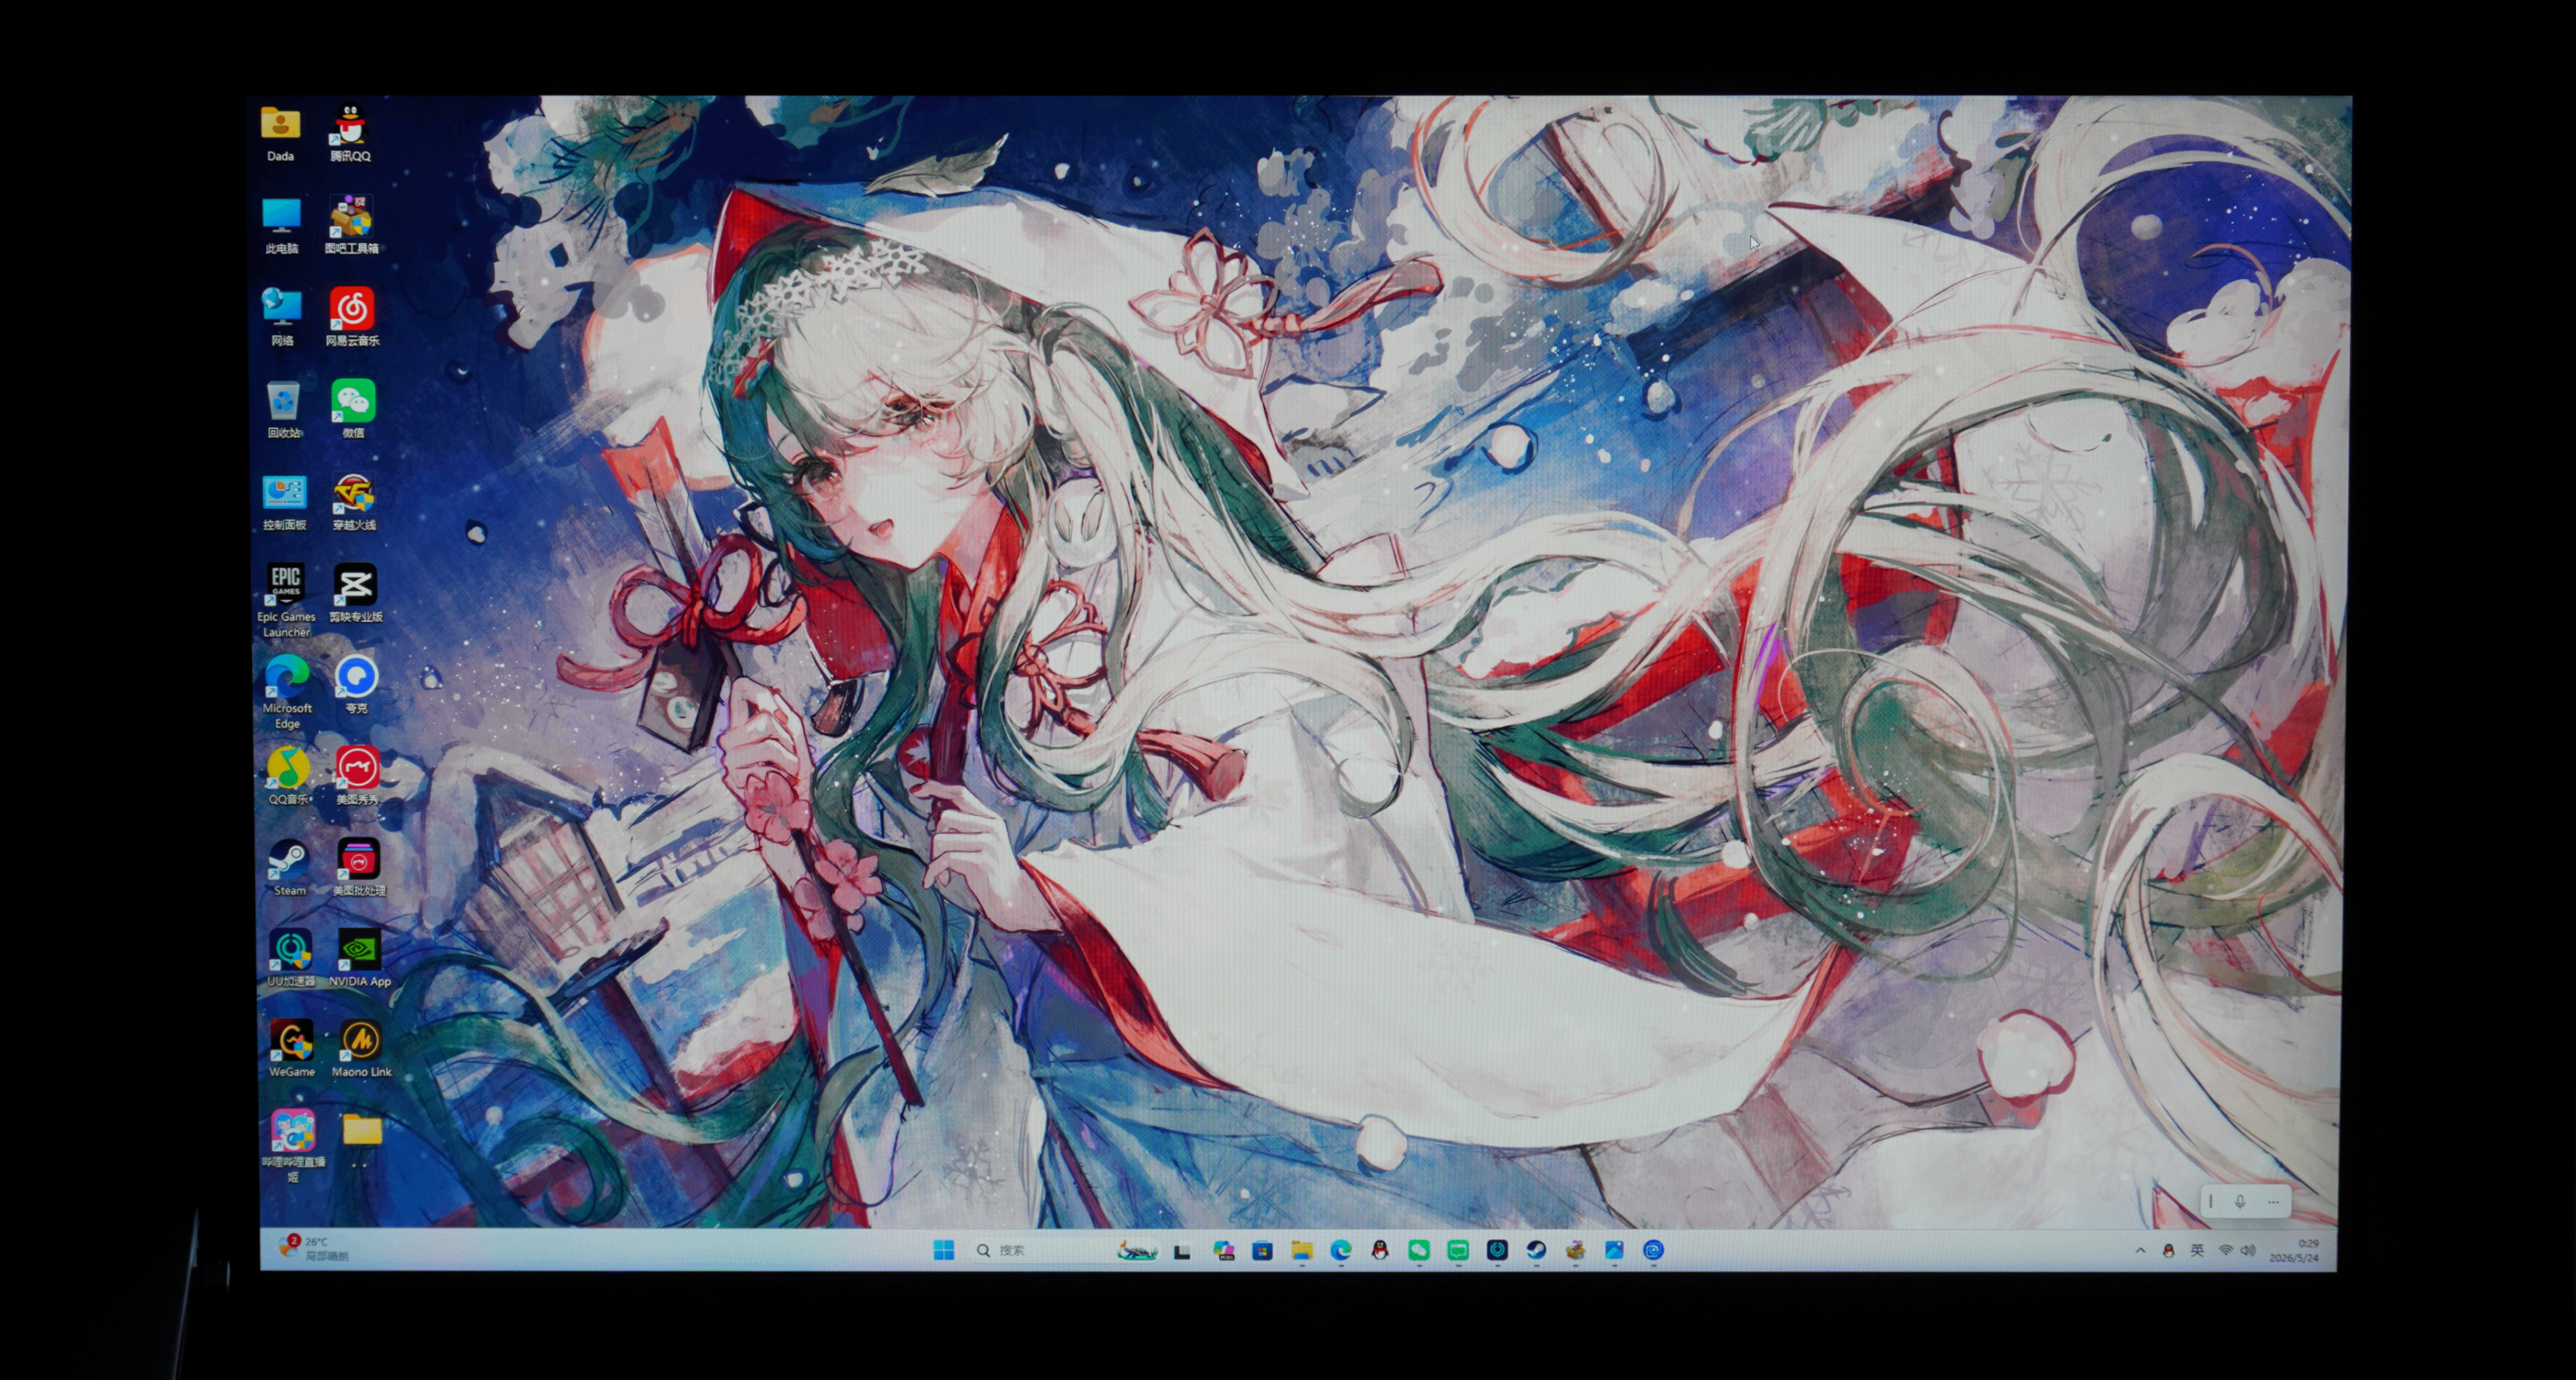Open the Photos app on the taskbar
This screenshot has width=2576, height=1380.
[1614, 1250]
